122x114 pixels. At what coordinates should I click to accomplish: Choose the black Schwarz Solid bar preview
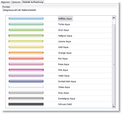pos(26,104)
